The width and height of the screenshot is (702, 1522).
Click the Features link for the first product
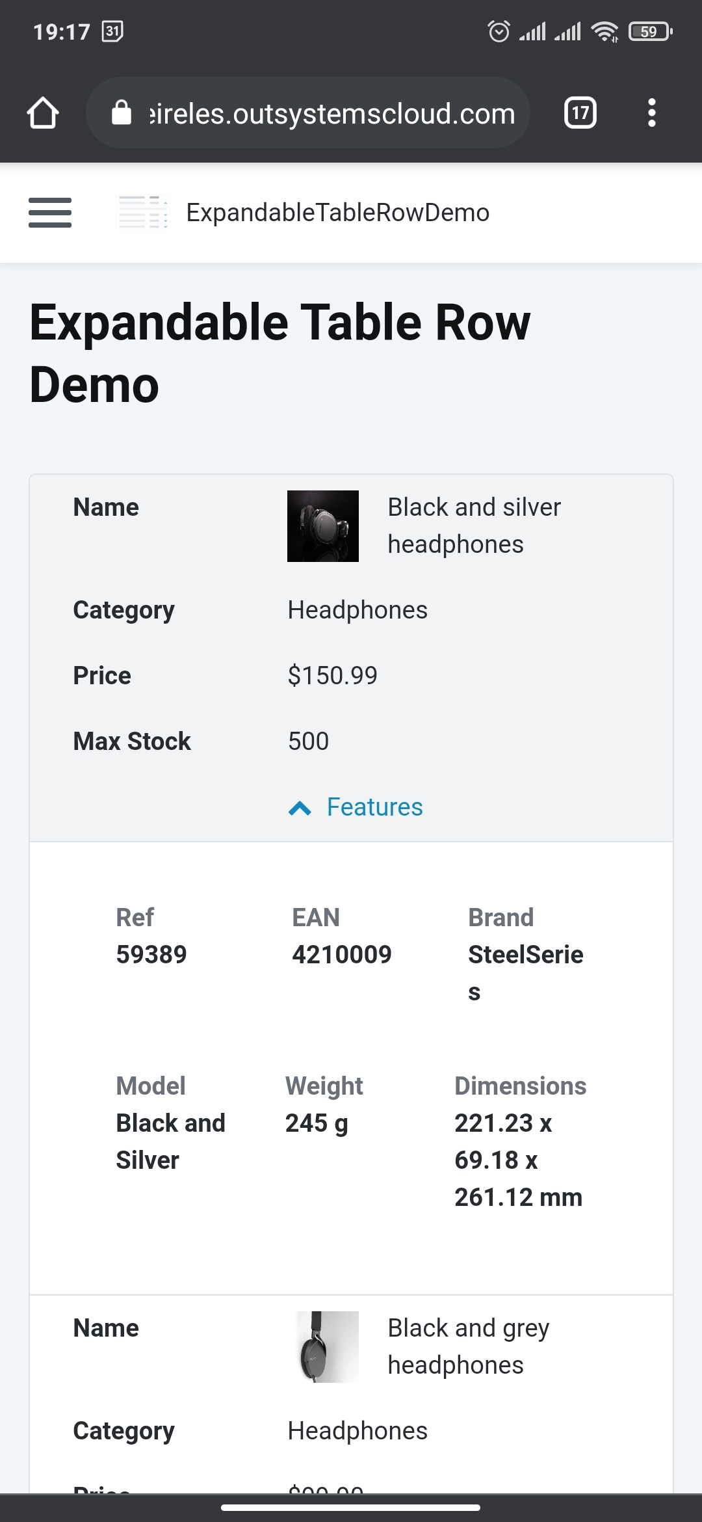pos(374,807)
